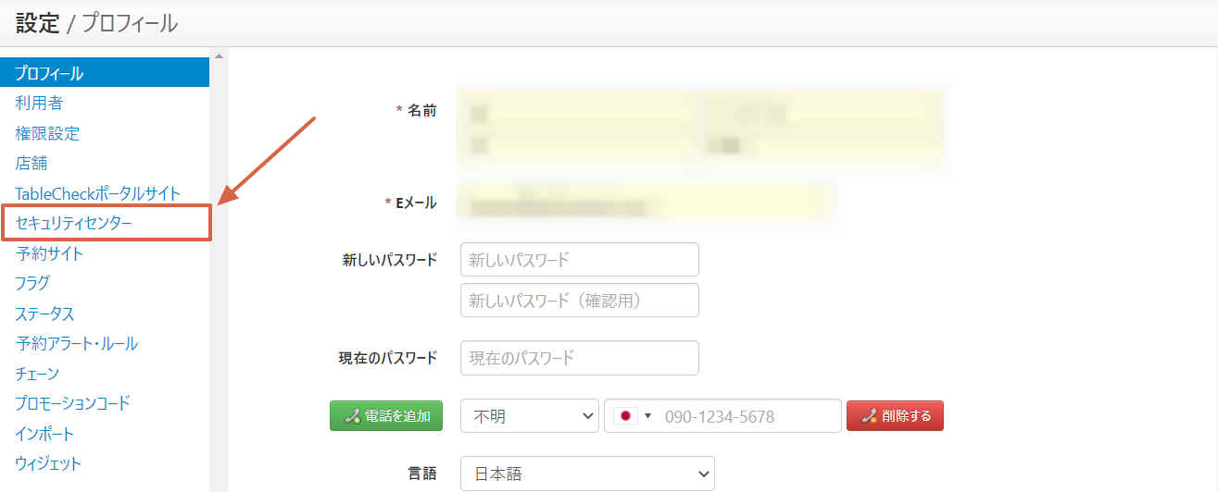Click the sidebar scrollbar up arrow
The height and width of the screenshot is (492, 1218).
click(x=220, y=56)
